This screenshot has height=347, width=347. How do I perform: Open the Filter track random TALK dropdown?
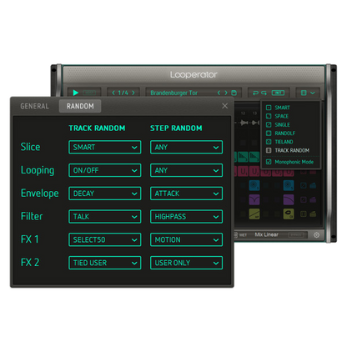pyautogui.click(x=105, y=217)
